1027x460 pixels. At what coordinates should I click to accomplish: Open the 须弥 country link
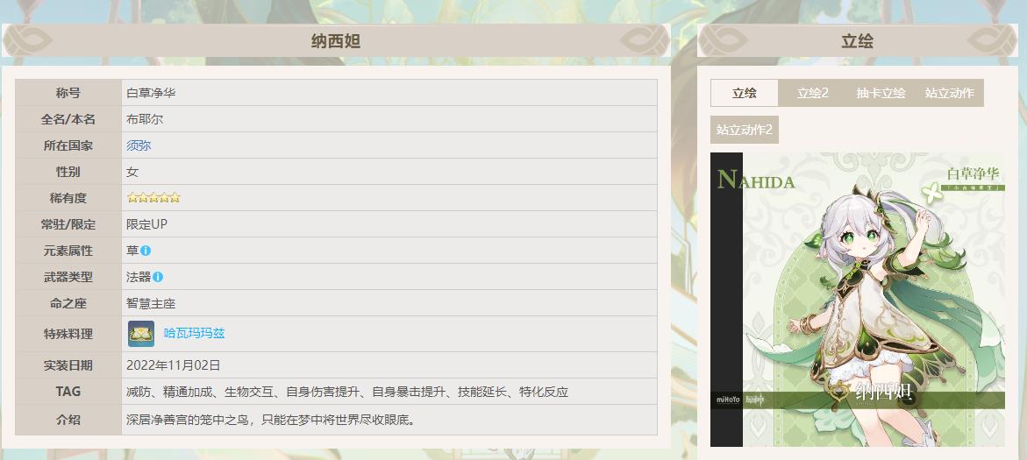(x=139, y=145)
